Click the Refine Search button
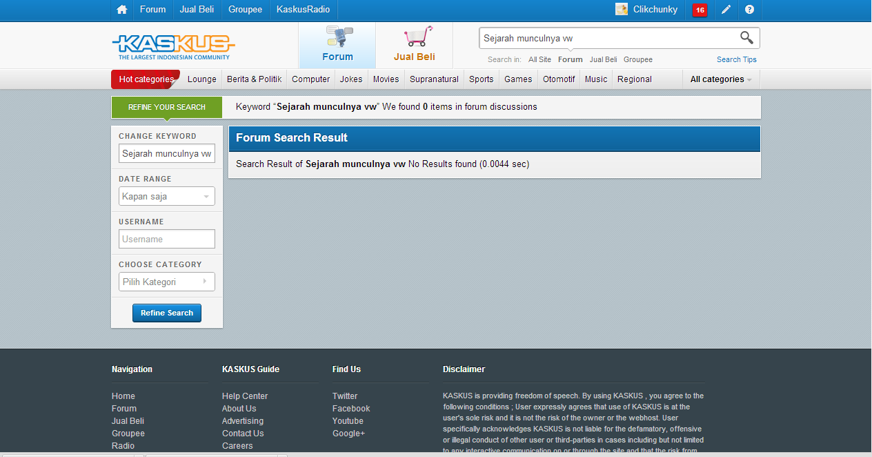This screenshot has width=872, height=457. point(167,313)
